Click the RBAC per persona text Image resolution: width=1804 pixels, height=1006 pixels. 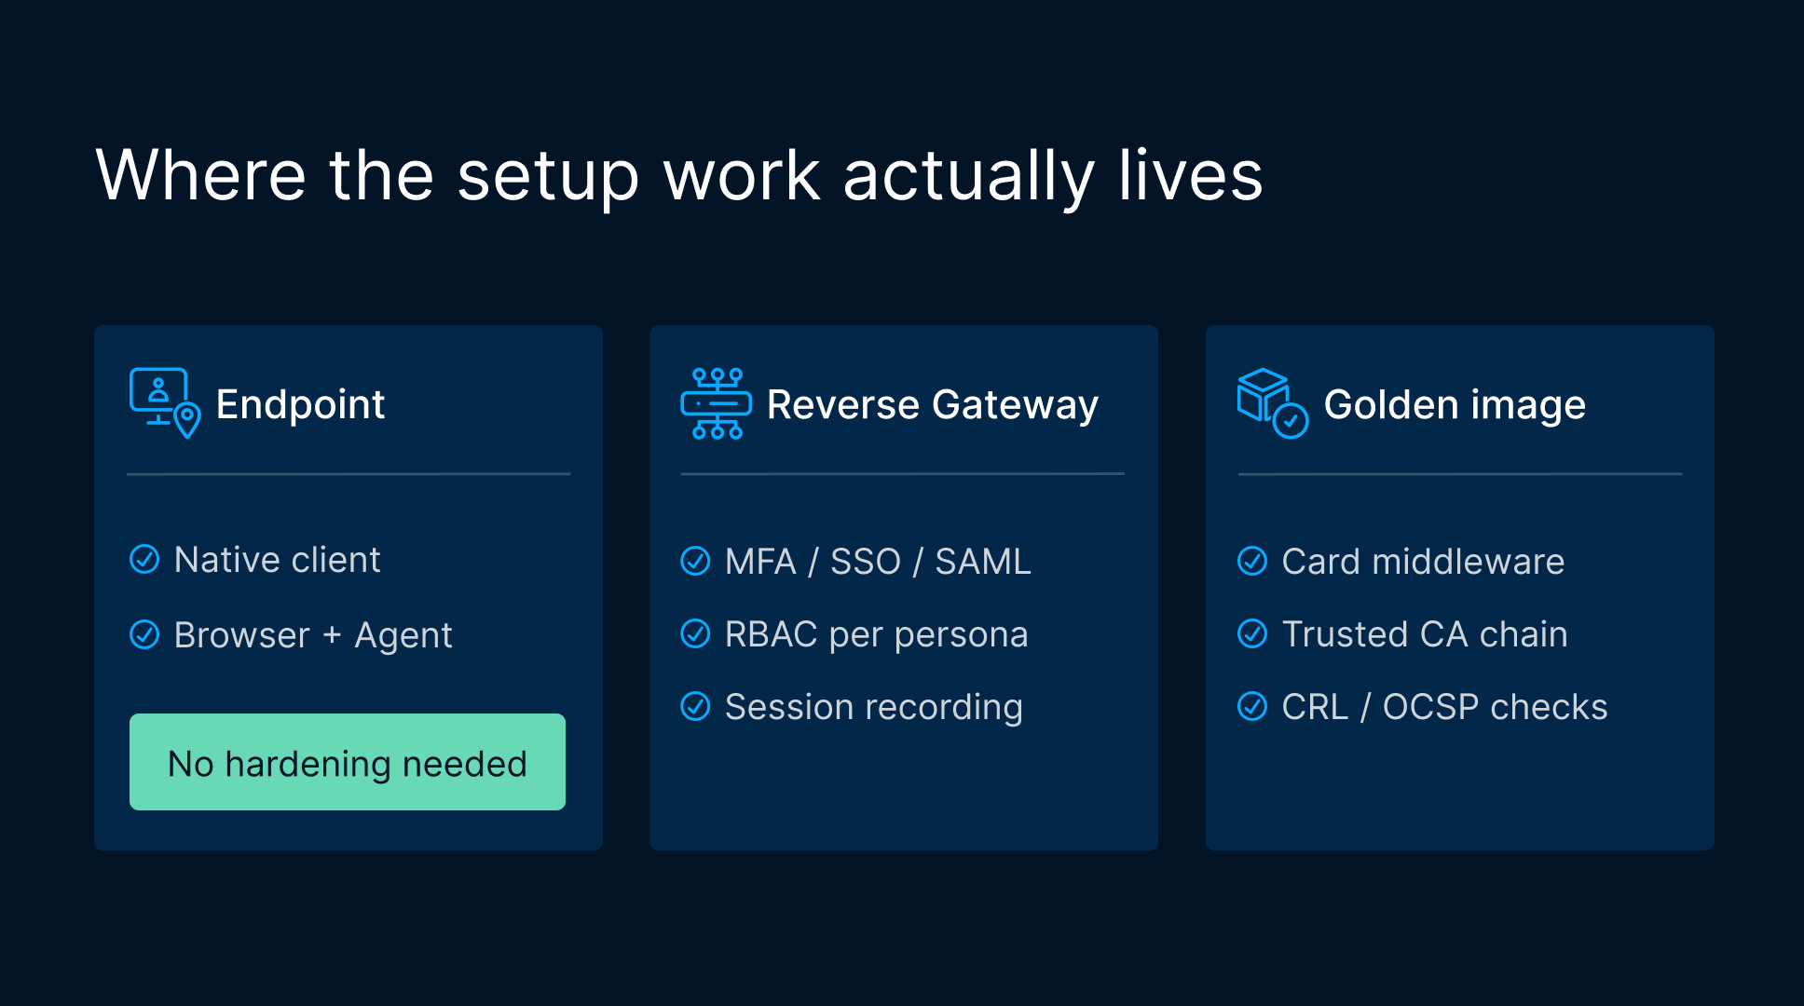877,634
